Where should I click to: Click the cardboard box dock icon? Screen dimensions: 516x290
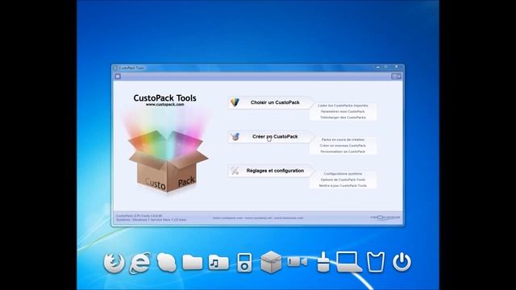(x=271, y=263)
